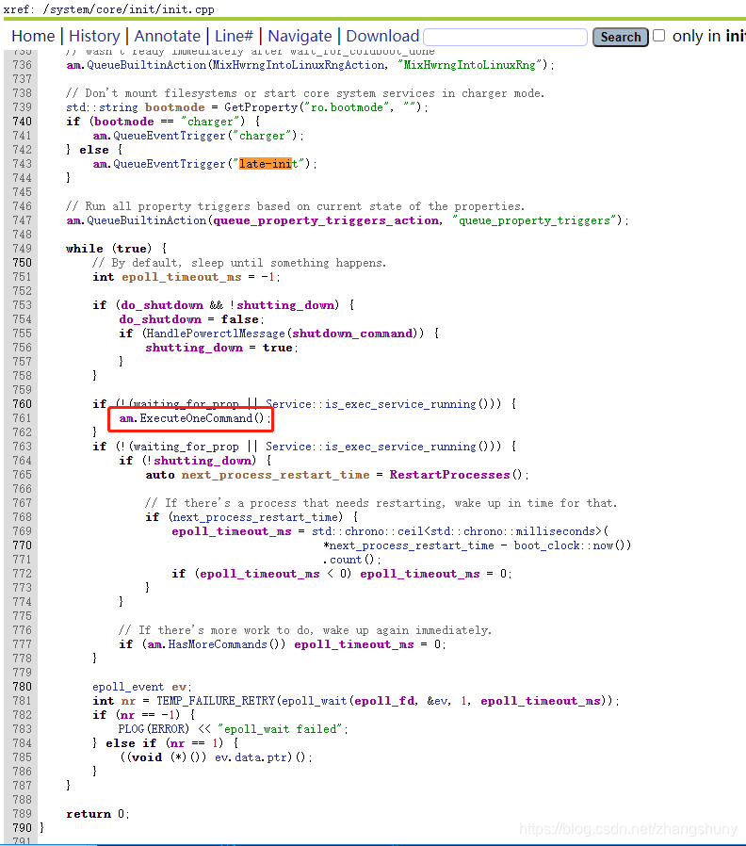Click line number 761
Screen dimensions: 746x846
point(22,418)
